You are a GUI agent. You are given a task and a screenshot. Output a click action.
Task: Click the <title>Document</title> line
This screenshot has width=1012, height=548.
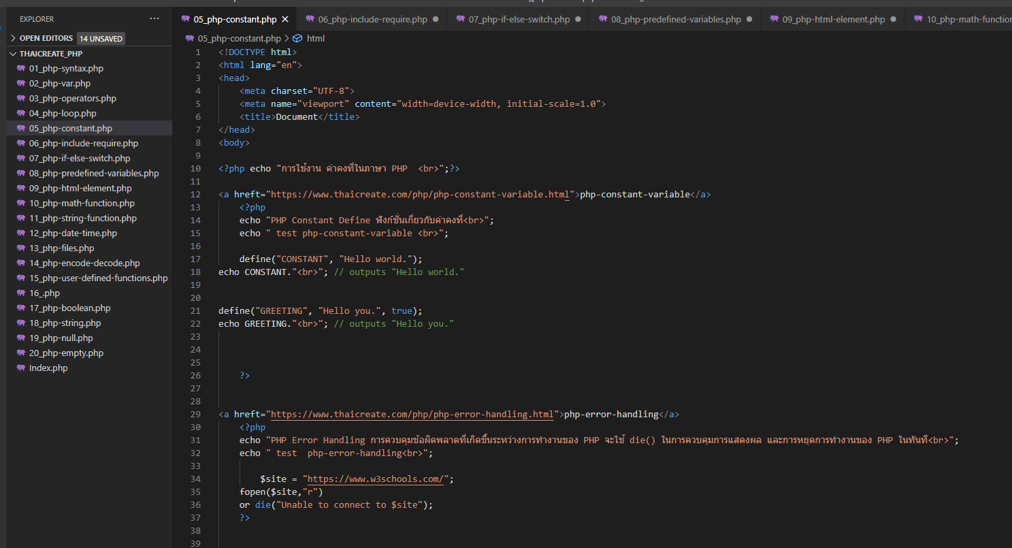299,116
